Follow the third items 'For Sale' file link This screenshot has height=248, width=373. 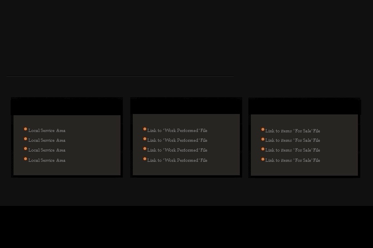pyautogui.click(x=293, y=150)
